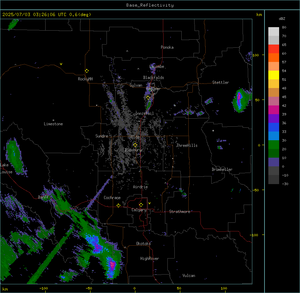This screenshot has height=293, width=300.
Task: Click the ThreeHills town label
Action: click(x=187, y=145)
